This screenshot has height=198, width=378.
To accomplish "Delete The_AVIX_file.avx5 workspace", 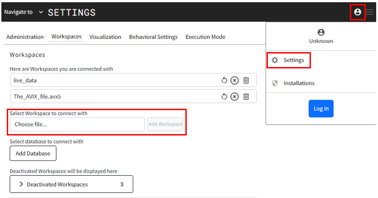I will pyautogui.click(x=246, y=96).
